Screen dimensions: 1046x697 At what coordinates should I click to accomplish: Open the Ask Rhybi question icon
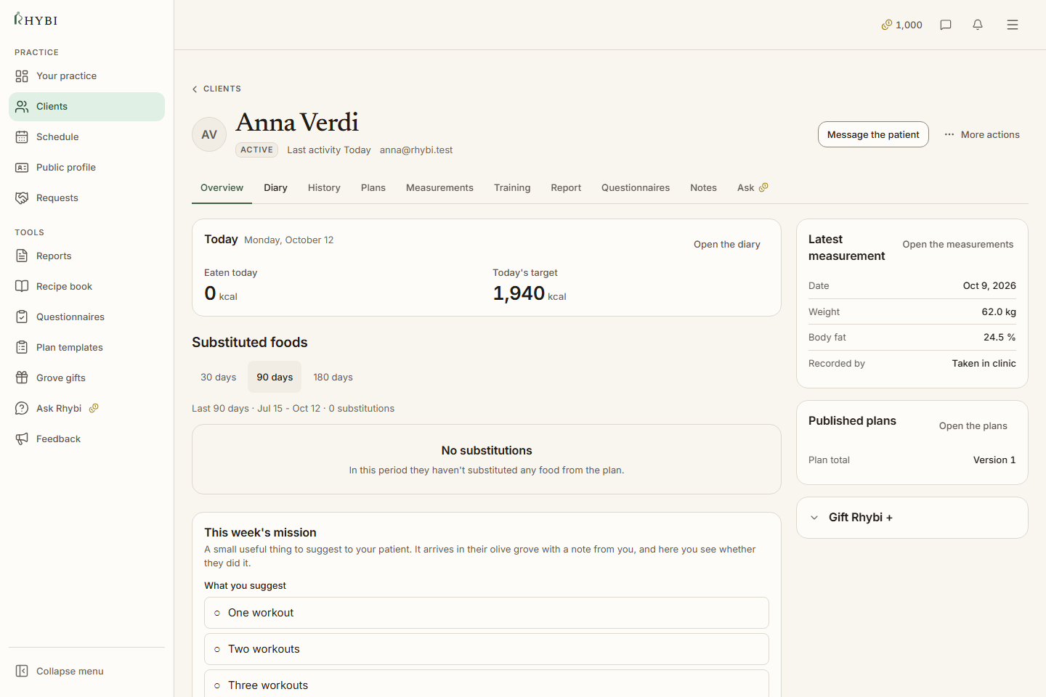[x=22, y=409]
